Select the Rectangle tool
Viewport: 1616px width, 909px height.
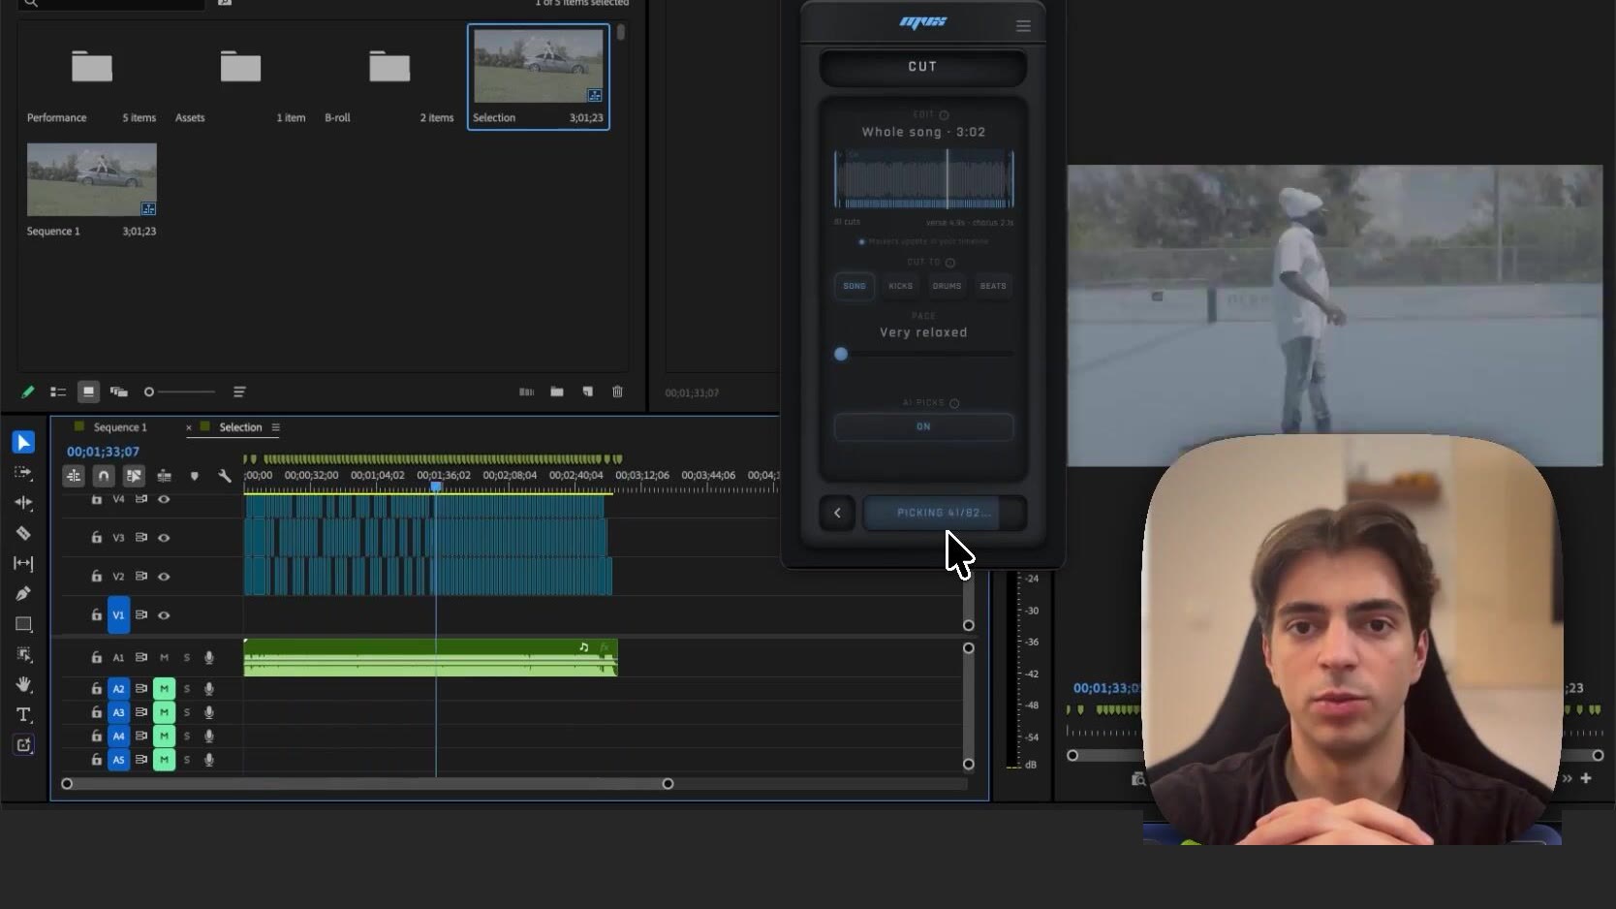coord(23,624)
